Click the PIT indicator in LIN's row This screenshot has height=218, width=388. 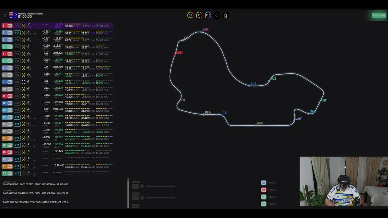(x=17, y=160)
